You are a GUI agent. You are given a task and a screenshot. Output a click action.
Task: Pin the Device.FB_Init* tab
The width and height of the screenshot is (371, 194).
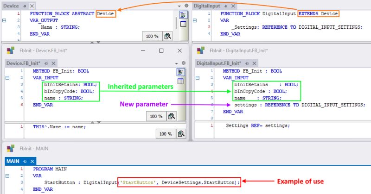(46, 63)
